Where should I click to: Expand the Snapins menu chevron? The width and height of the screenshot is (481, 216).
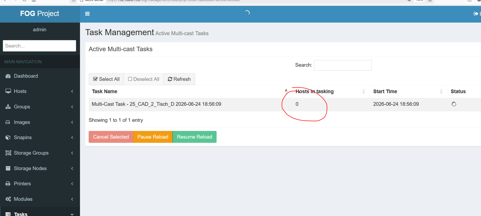(x=72, y=138)
